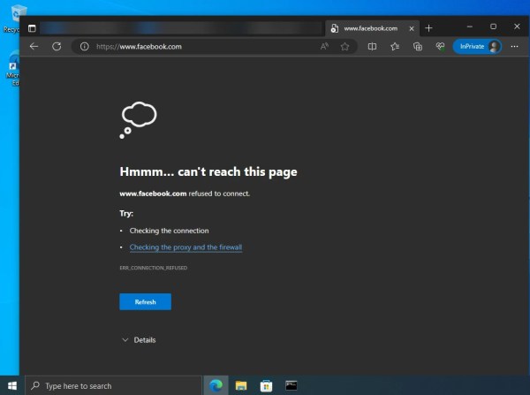This screenshot has height=395, width=530.
Task: Open Microsoft Store from the taskbar
Action: pos(266,385)
